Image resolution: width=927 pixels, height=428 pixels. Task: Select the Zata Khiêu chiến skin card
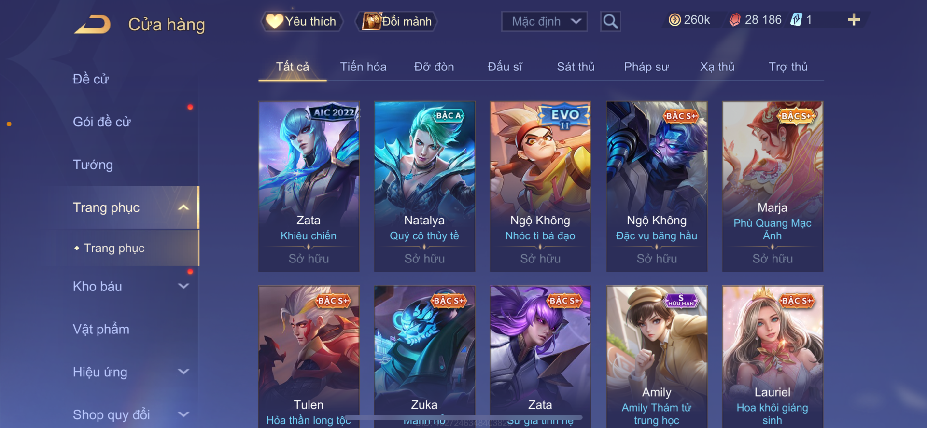coord(309,186)
